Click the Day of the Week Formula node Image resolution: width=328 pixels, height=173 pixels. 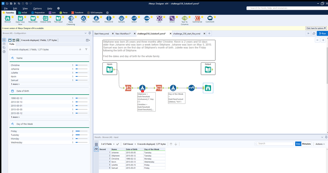pyautogui.click(x=173, y=88)
